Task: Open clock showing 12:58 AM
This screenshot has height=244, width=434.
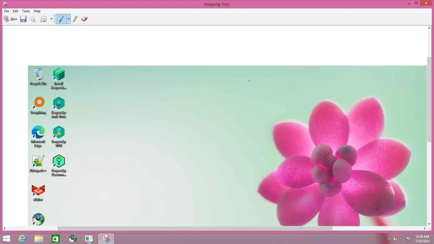Action: coord(422,239)
